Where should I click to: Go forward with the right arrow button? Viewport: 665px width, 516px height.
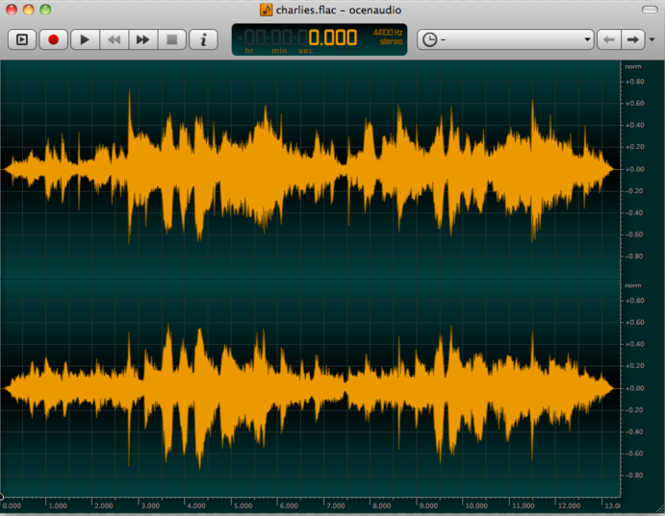(x=633, y=39)
